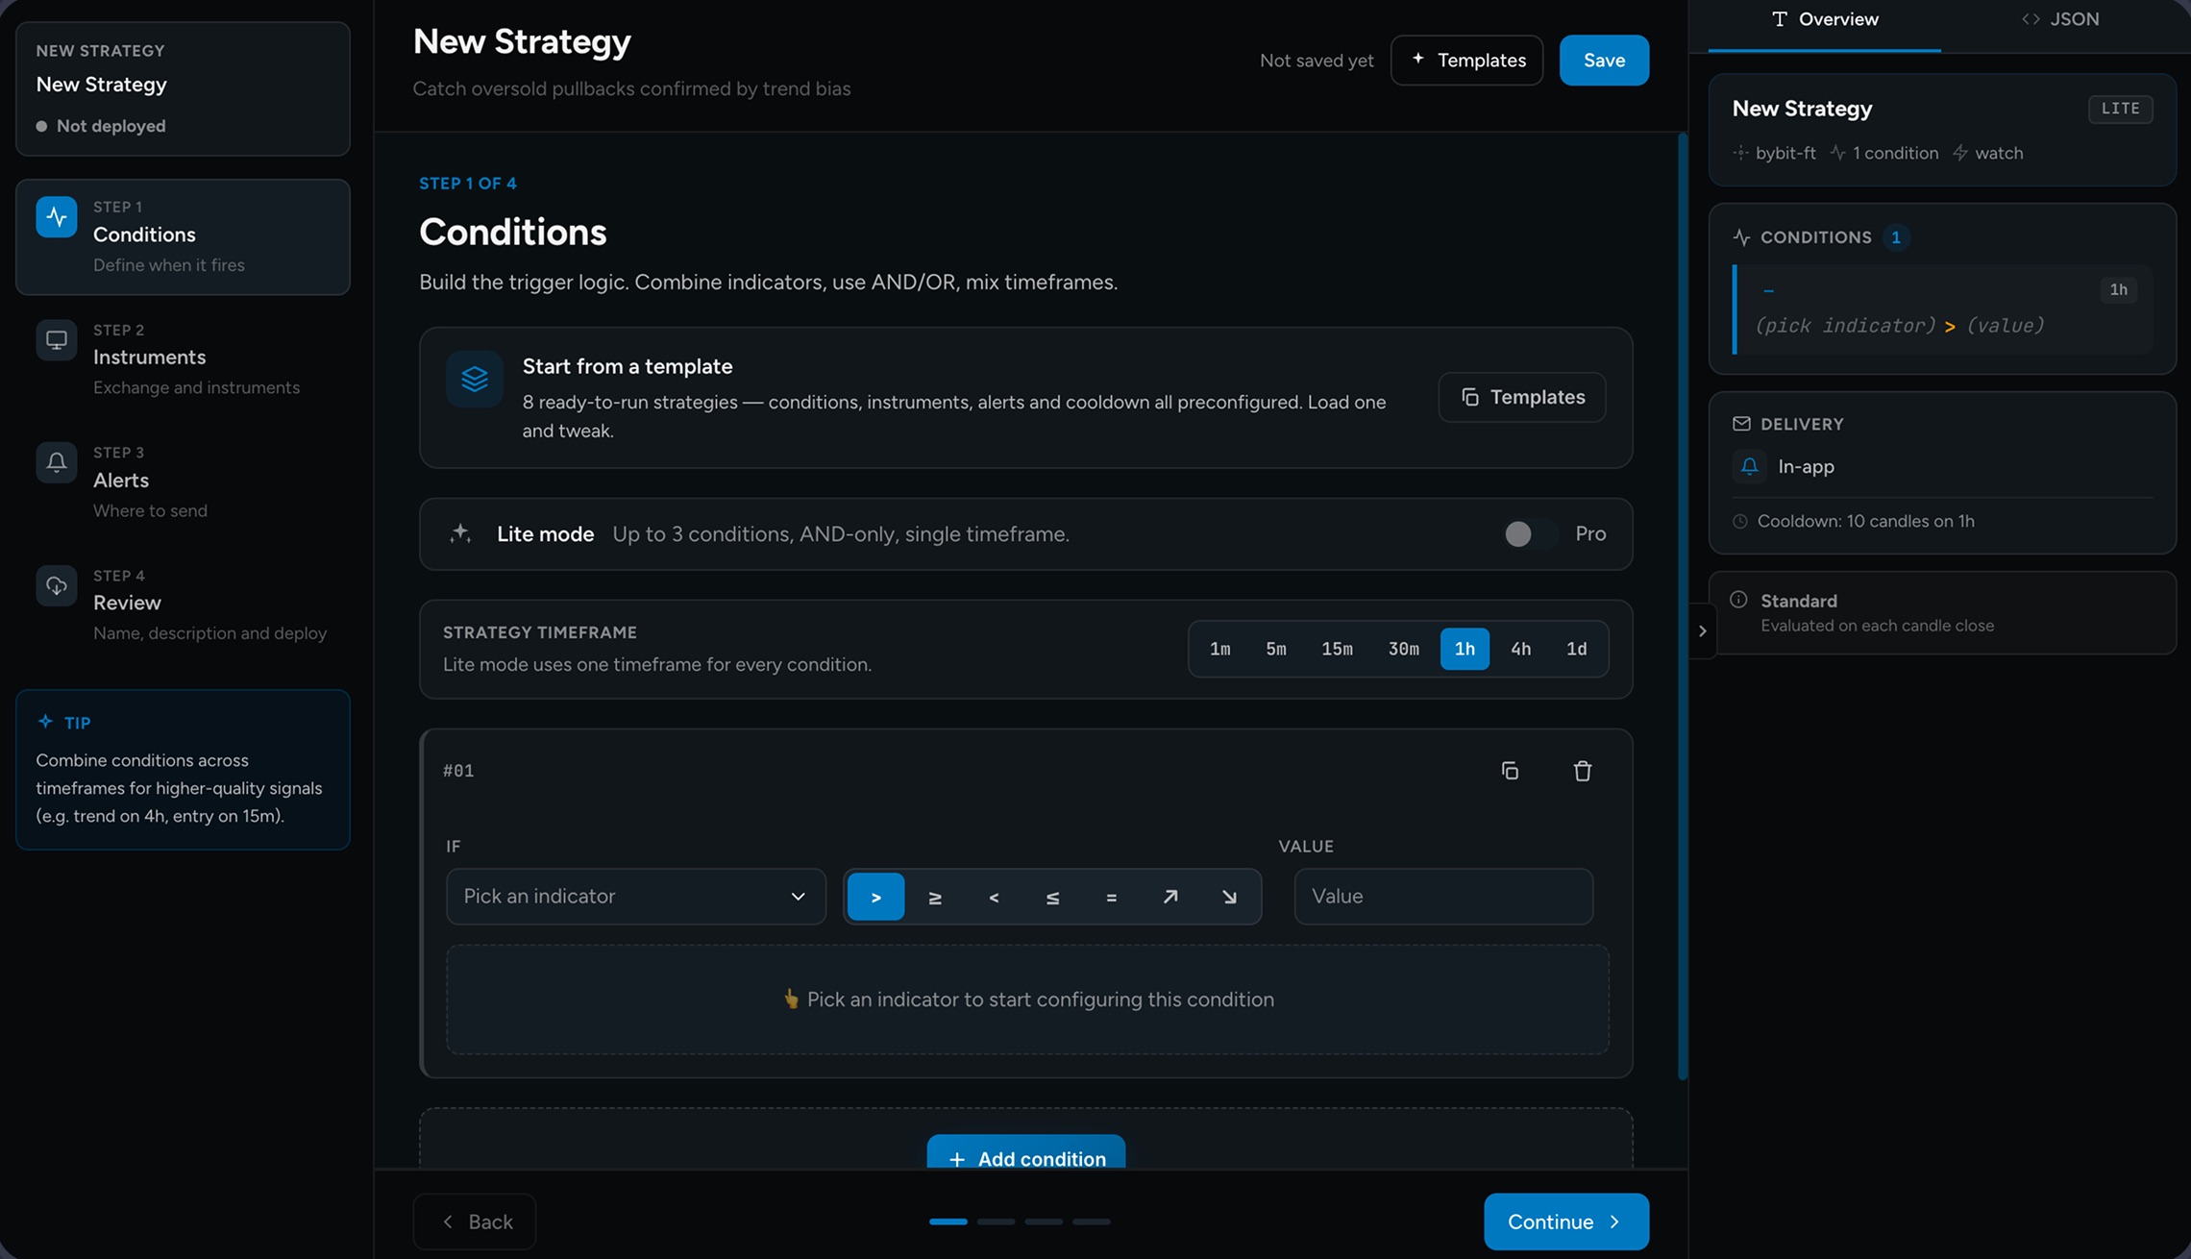Image resolution: width=2191 pixels, height=1259 pixels.
Task: Click the Tip sparkle icon
Action: point(45,722)
